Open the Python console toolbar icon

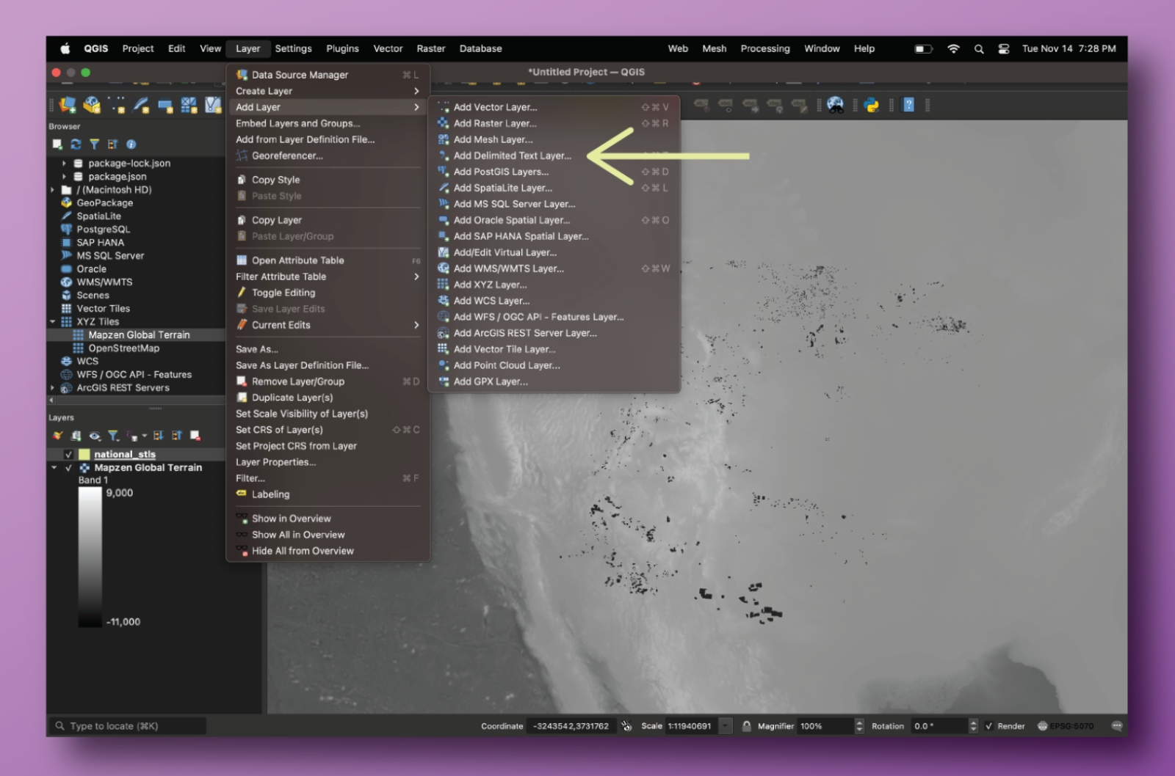(x=872, y=105)
